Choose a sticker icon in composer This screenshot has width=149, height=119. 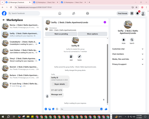point(53,109)
